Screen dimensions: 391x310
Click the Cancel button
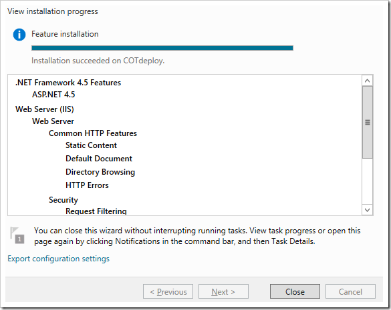(x=350, y=291)
